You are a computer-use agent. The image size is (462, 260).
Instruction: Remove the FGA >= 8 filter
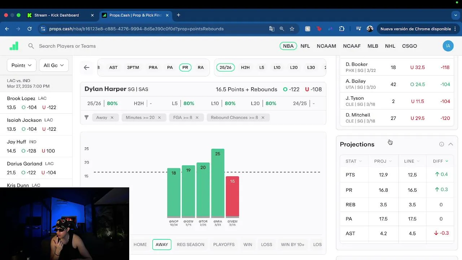[x=197, y=117]
